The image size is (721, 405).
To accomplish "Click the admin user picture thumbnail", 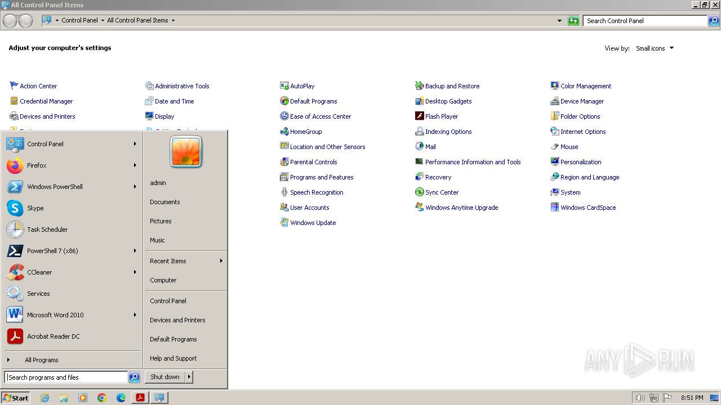I will coord(186,152).
